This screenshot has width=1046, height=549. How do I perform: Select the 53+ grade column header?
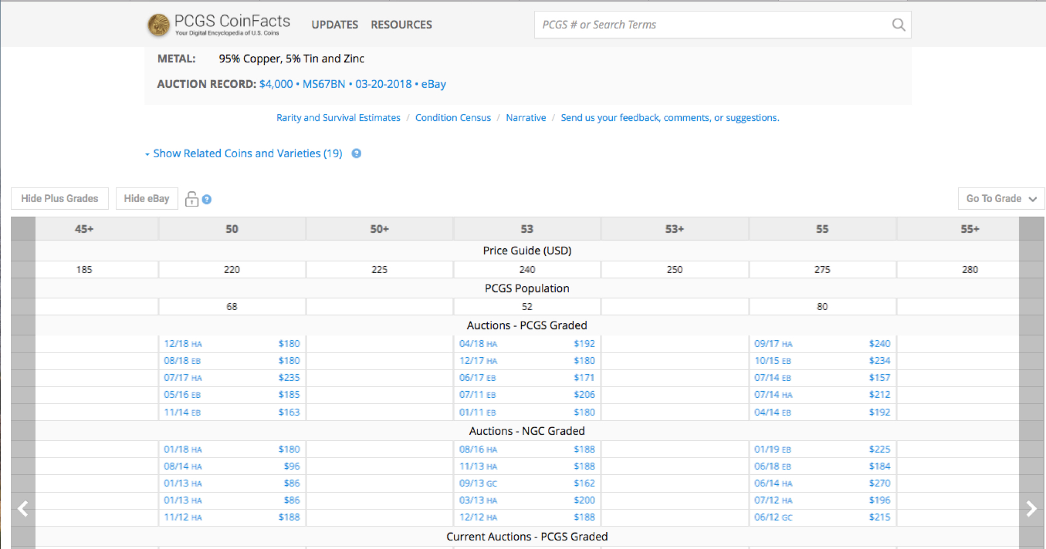[x=675, y=229]
